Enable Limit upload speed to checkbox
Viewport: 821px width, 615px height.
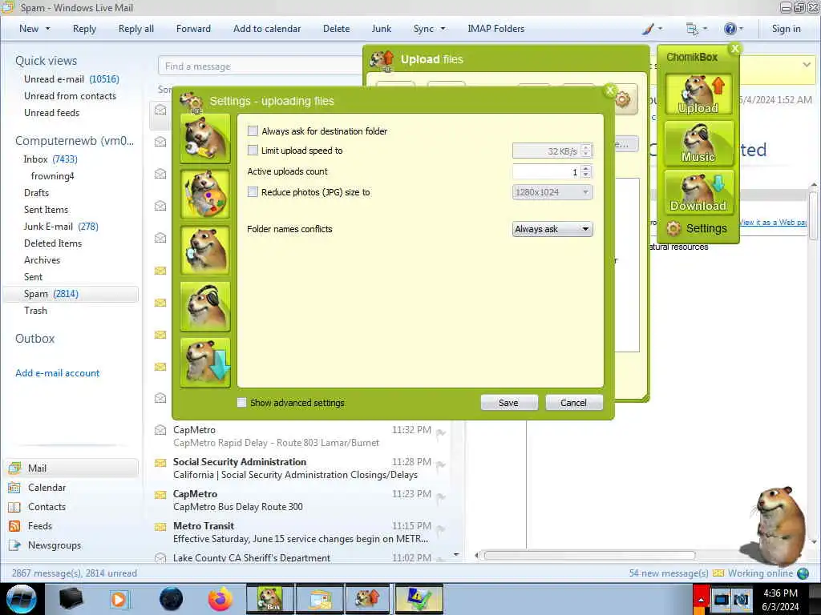point(253,151)
